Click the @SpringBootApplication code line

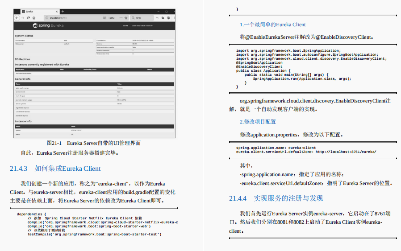(259, 62)
